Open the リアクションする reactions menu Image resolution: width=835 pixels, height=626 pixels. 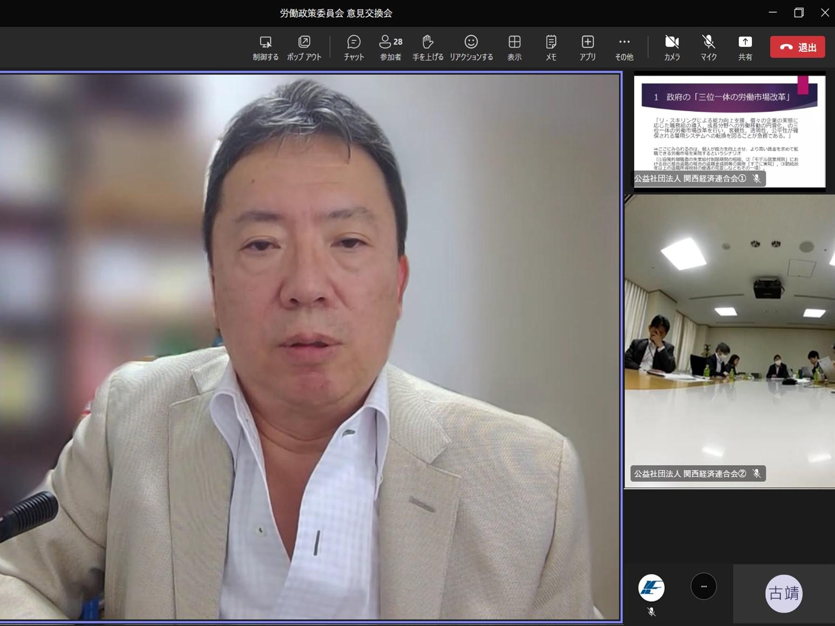click(471, 47)
